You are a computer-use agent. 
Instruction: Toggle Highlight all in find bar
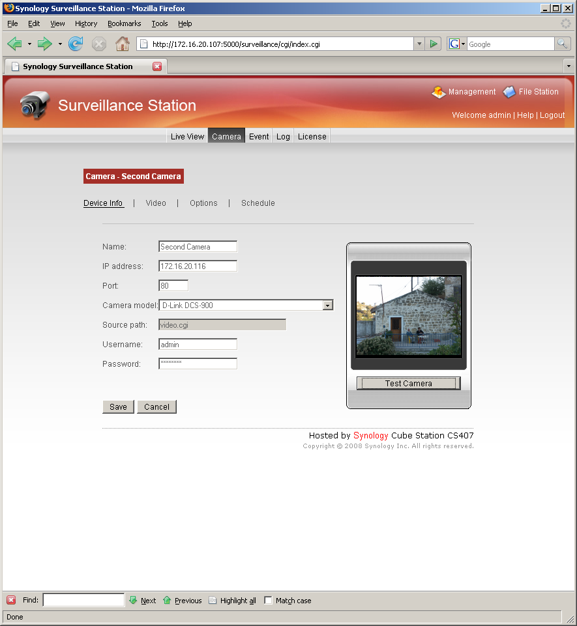(x=232, y=600)
